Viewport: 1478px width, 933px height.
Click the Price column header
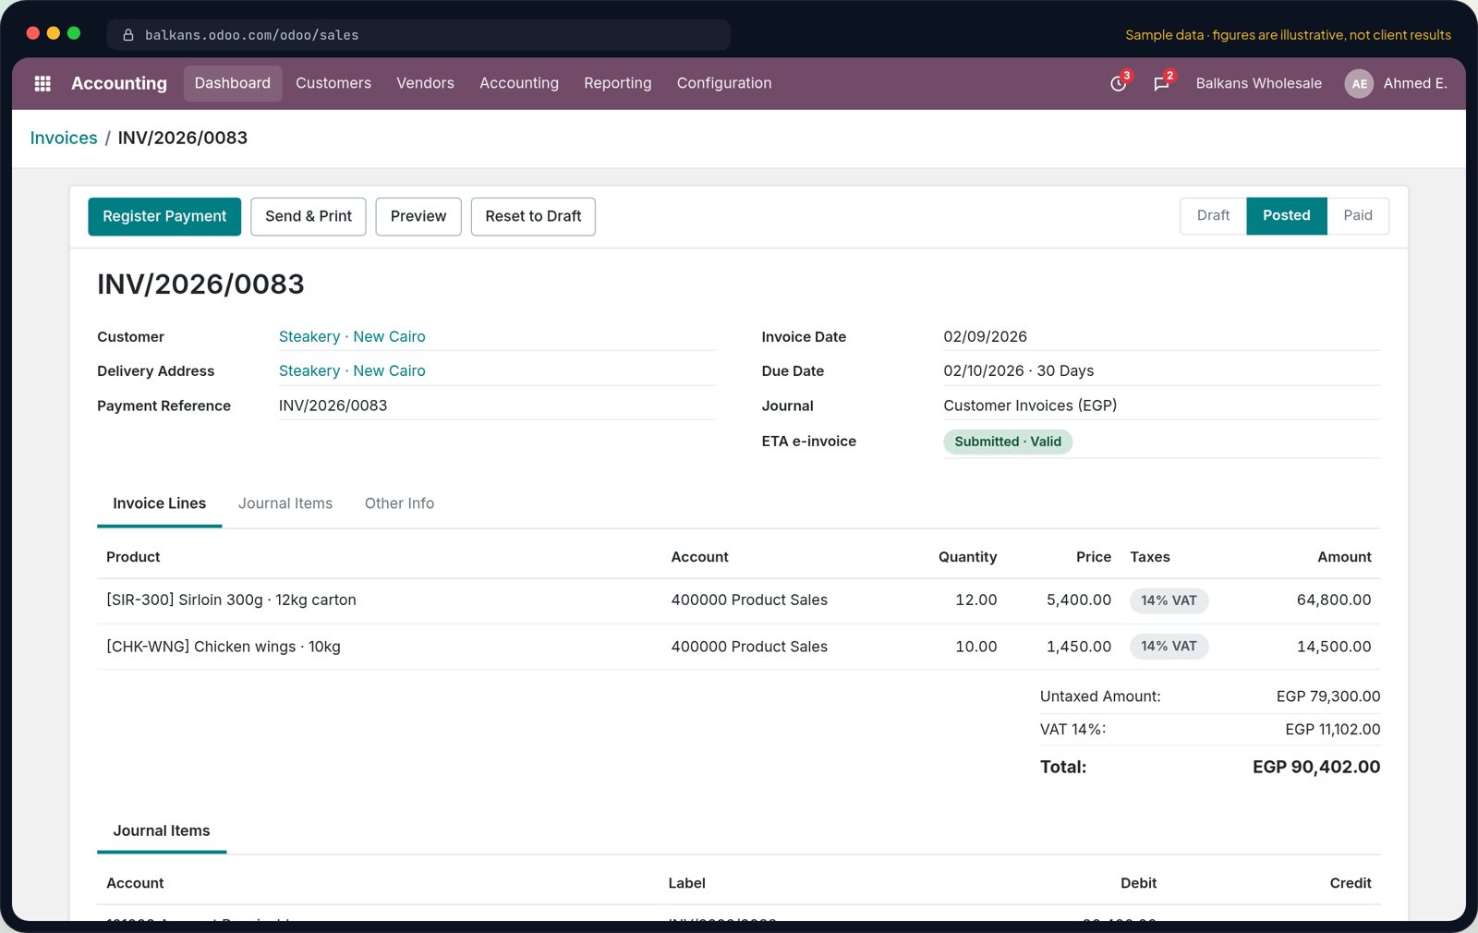click(x=1094, y=557)
